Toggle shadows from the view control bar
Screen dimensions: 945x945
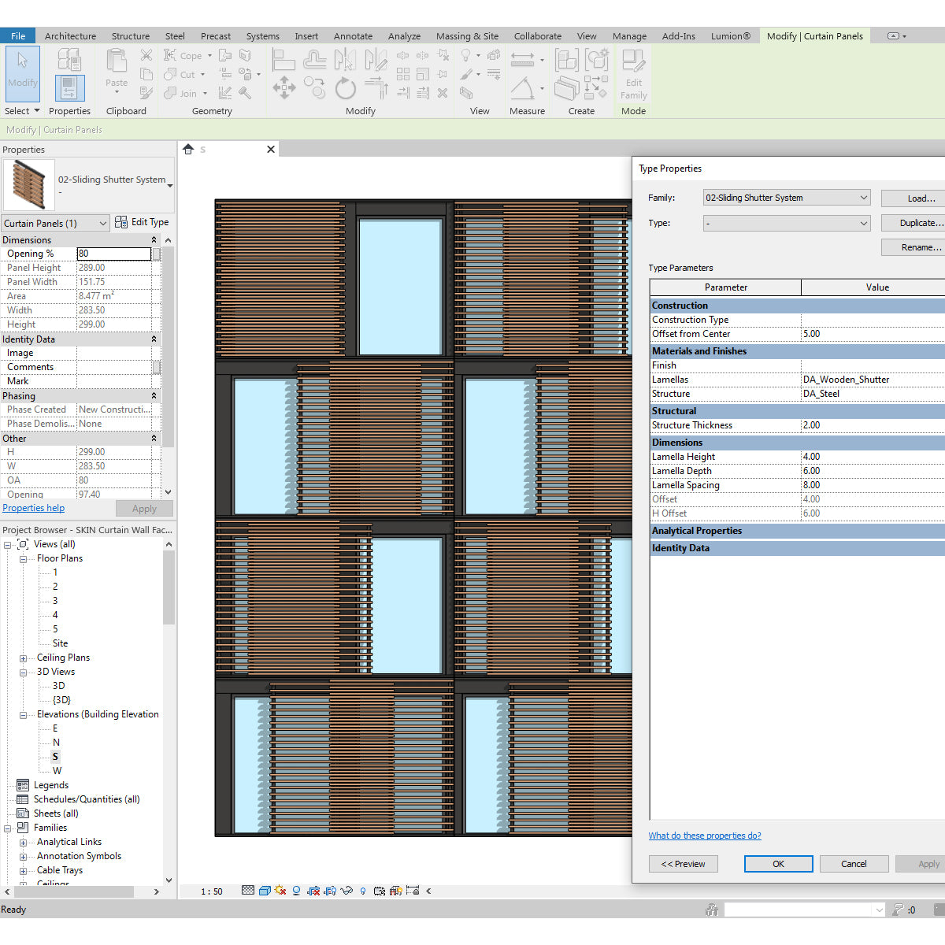coord(295,890)
